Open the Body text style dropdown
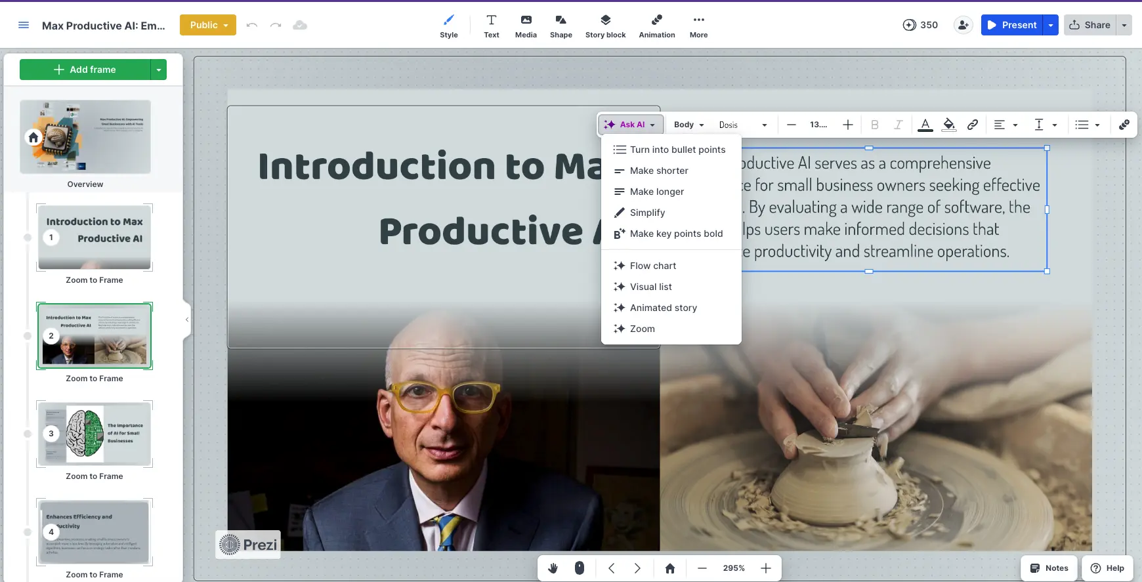 click(x=688, y=125)
